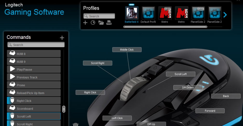Click the DPI Up button label
The image size is (243, 126).
[151, 124]
